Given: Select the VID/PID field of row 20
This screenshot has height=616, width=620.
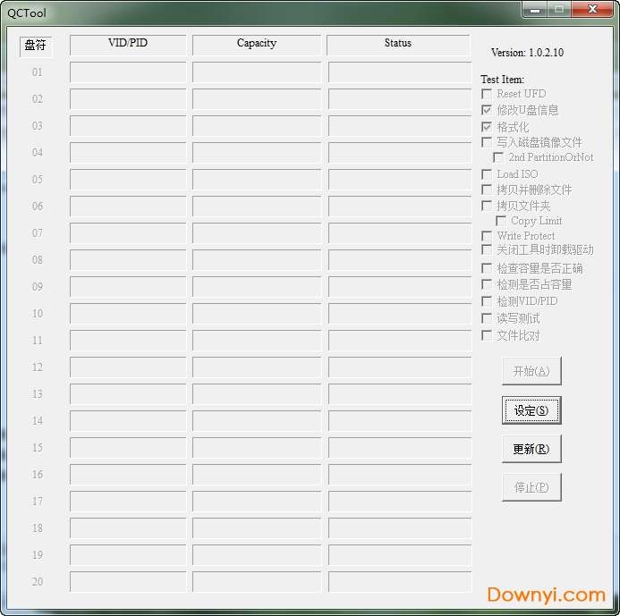Looking at the screenshot, I should 128,582.
